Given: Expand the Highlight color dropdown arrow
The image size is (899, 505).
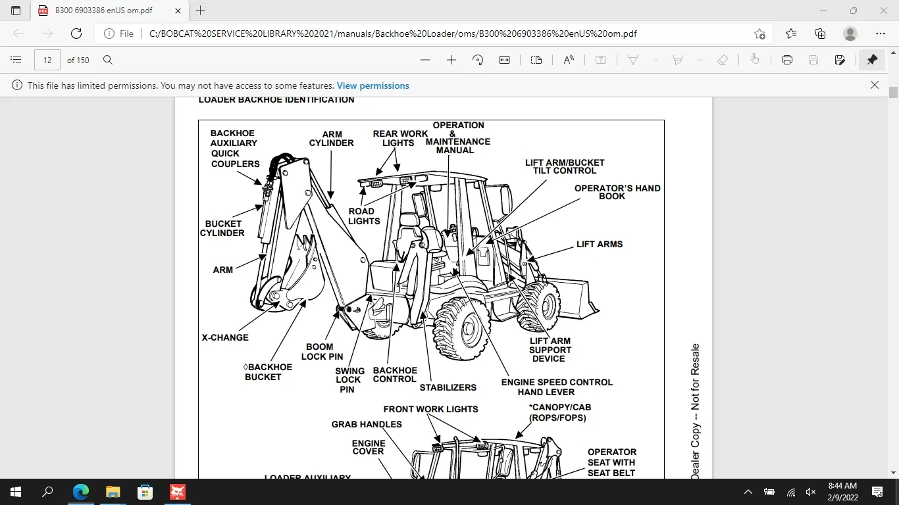Looking at the screenshot, I should [700, 60].
